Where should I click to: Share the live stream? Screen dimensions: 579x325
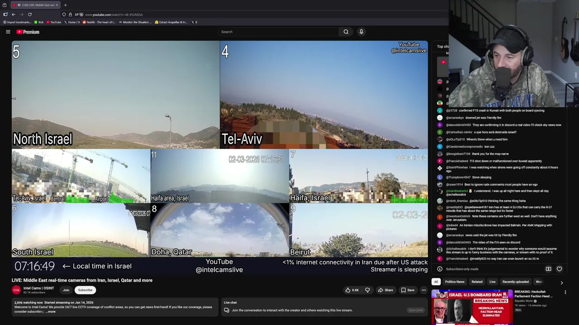pos(385,290)
